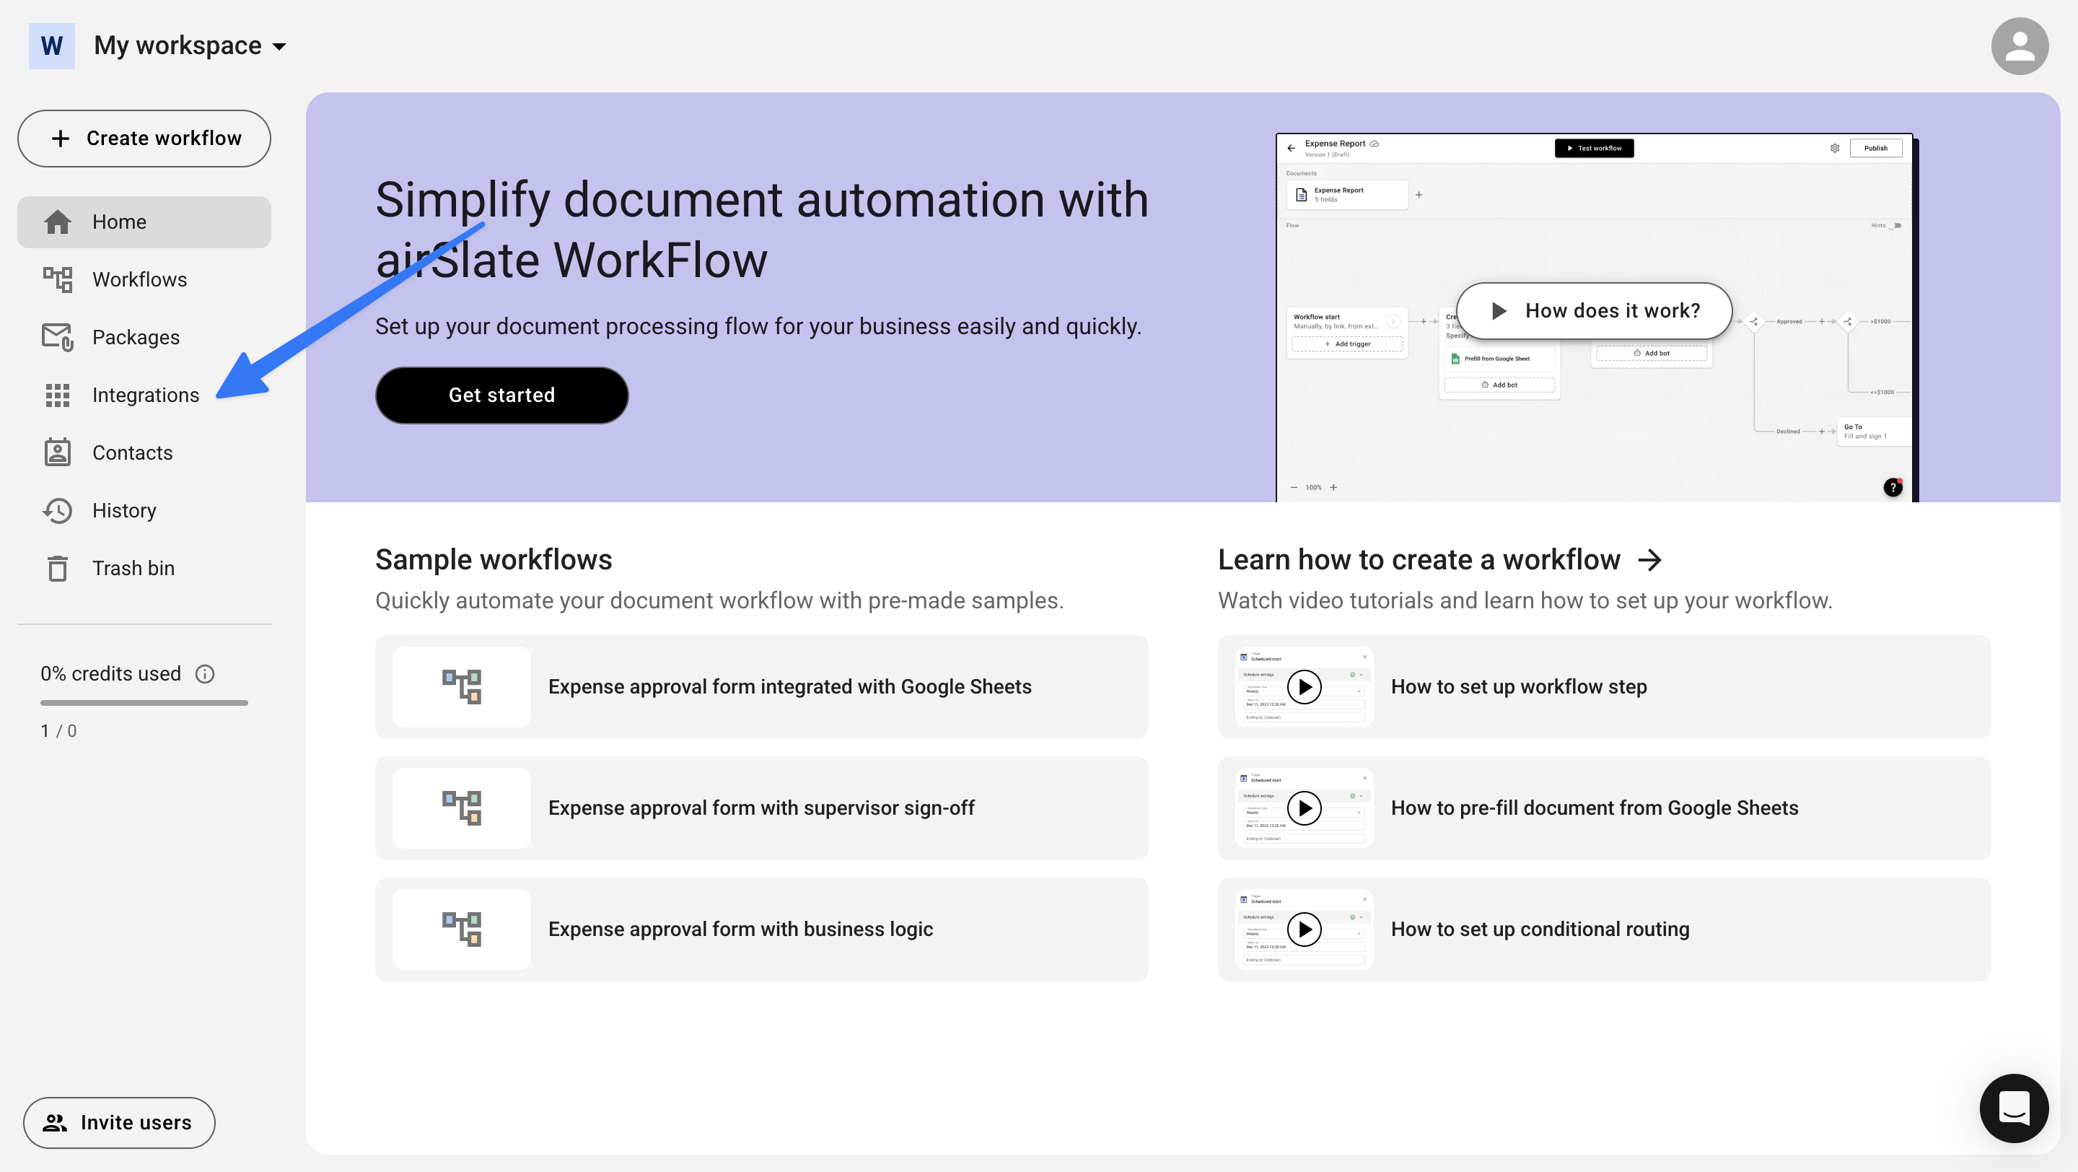This screenshot has height=1172, width=2078.
Task: Play How to pre-fill document from Google Sheets video
Action: pos(1305,808)
